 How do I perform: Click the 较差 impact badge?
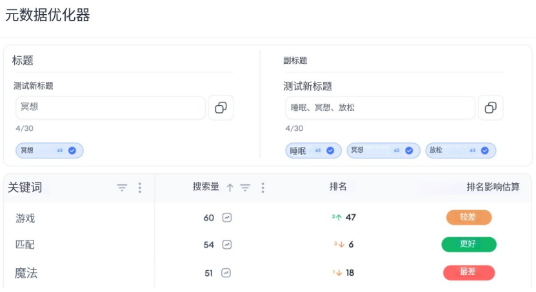coord(468,217)
